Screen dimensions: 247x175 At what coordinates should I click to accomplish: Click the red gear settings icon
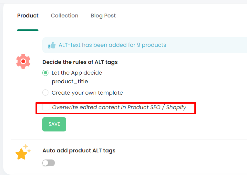click(23, 61)
